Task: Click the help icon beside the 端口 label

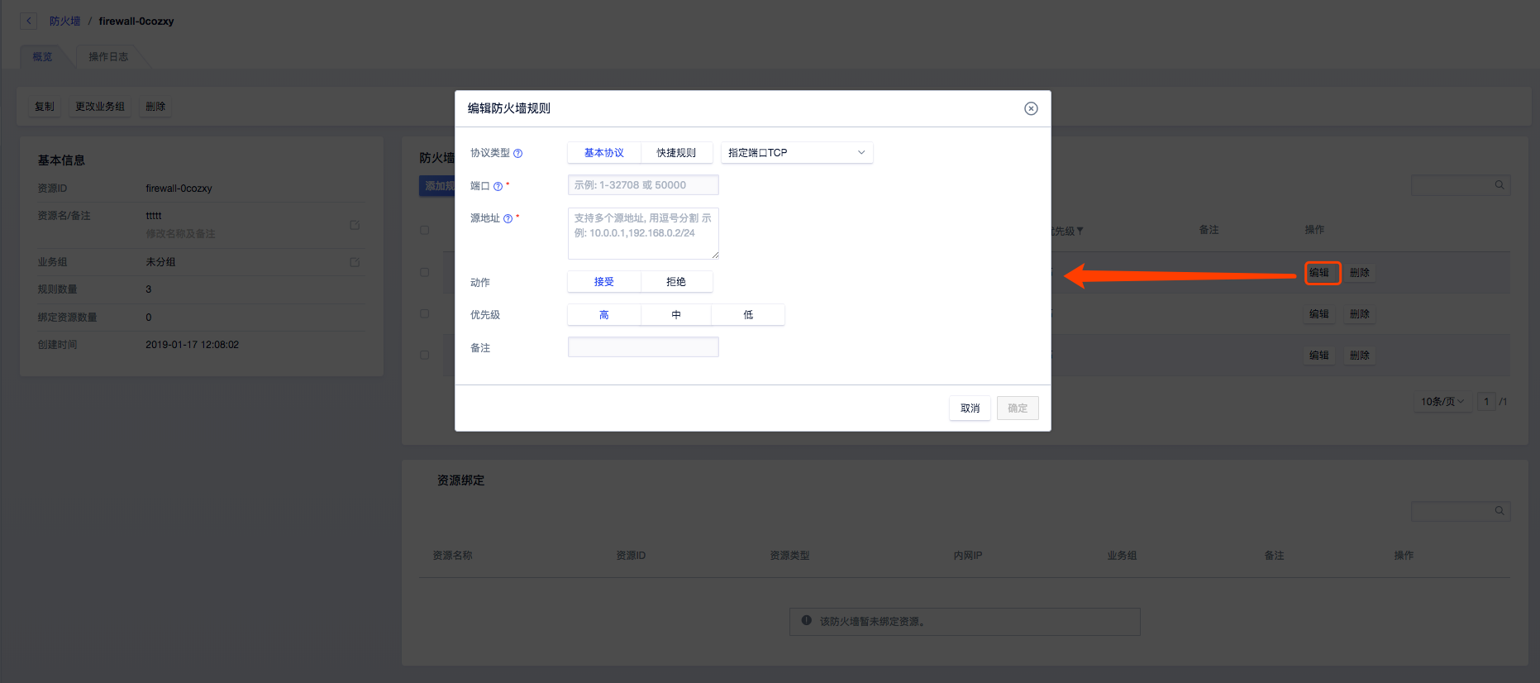Action: (x=498, y=186)
